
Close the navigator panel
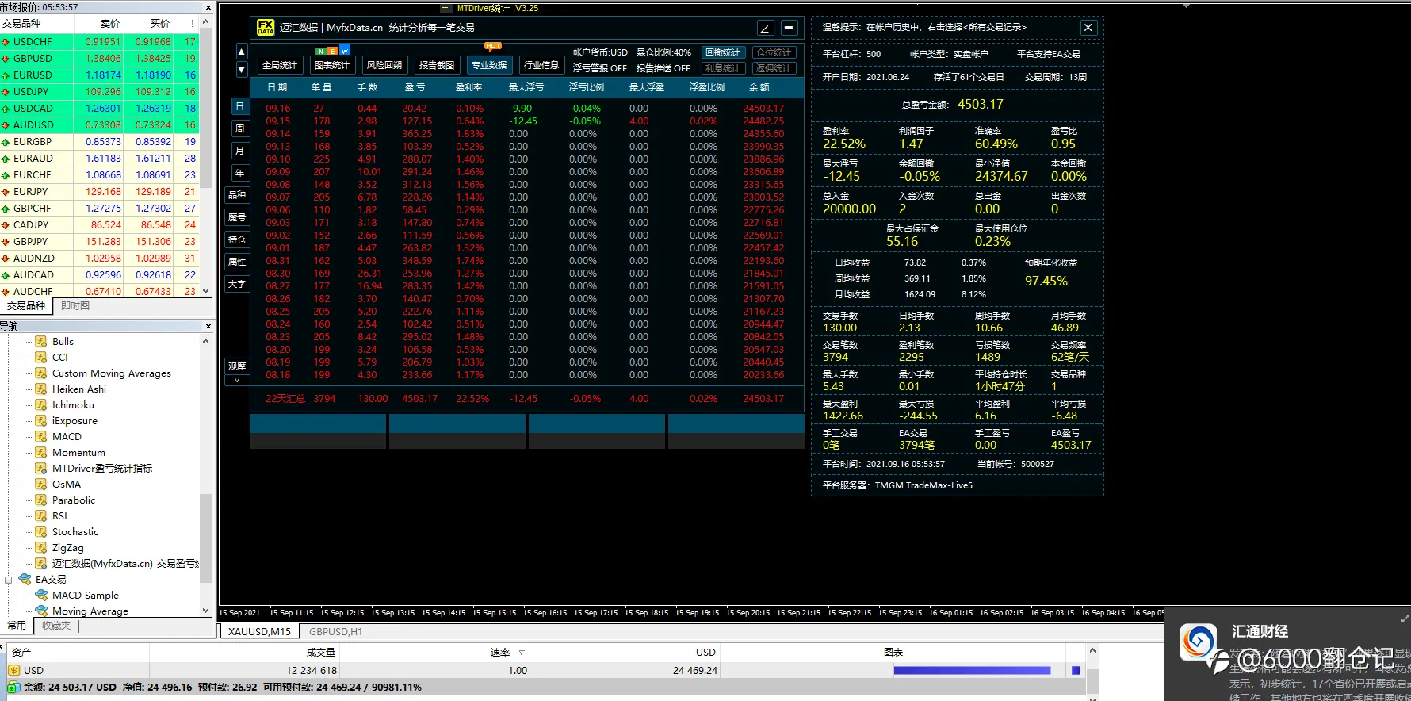[208, 326]
